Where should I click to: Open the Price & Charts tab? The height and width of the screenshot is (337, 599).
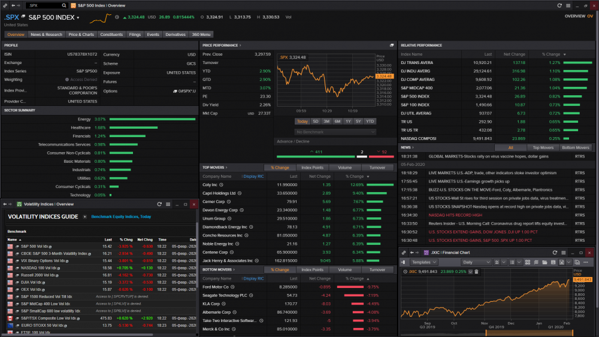tap(81, 34)
